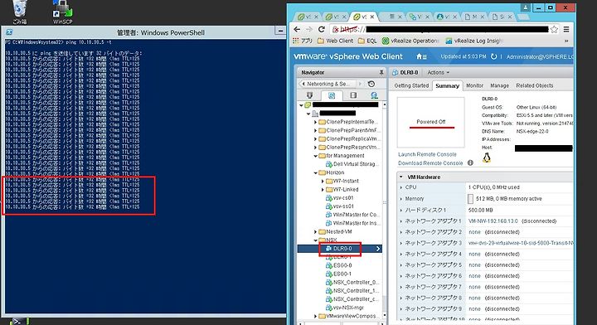The height and width of the screenshot is (325, 597).
Task: Pin the Navigator panel
Action: [381, 72]
